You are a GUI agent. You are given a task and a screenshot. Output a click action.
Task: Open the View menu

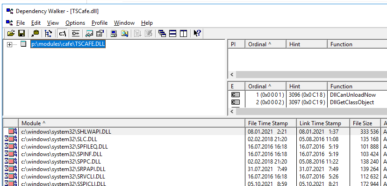[53, 23]
